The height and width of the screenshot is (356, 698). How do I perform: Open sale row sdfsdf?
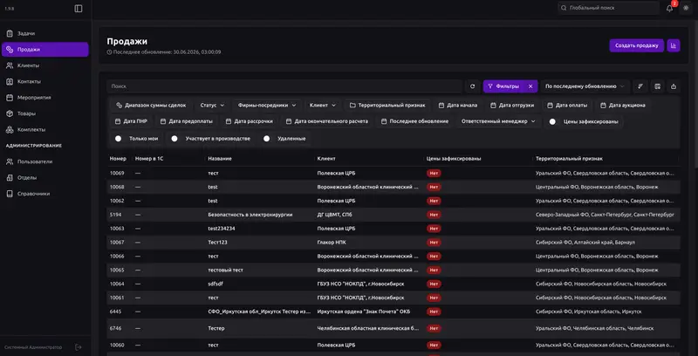pos(393,284)
